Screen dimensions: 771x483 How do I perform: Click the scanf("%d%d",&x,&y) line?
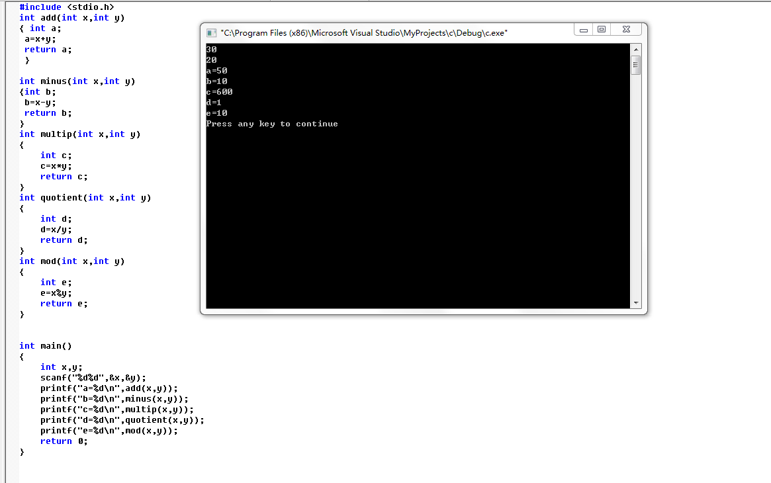click(93, 378)
